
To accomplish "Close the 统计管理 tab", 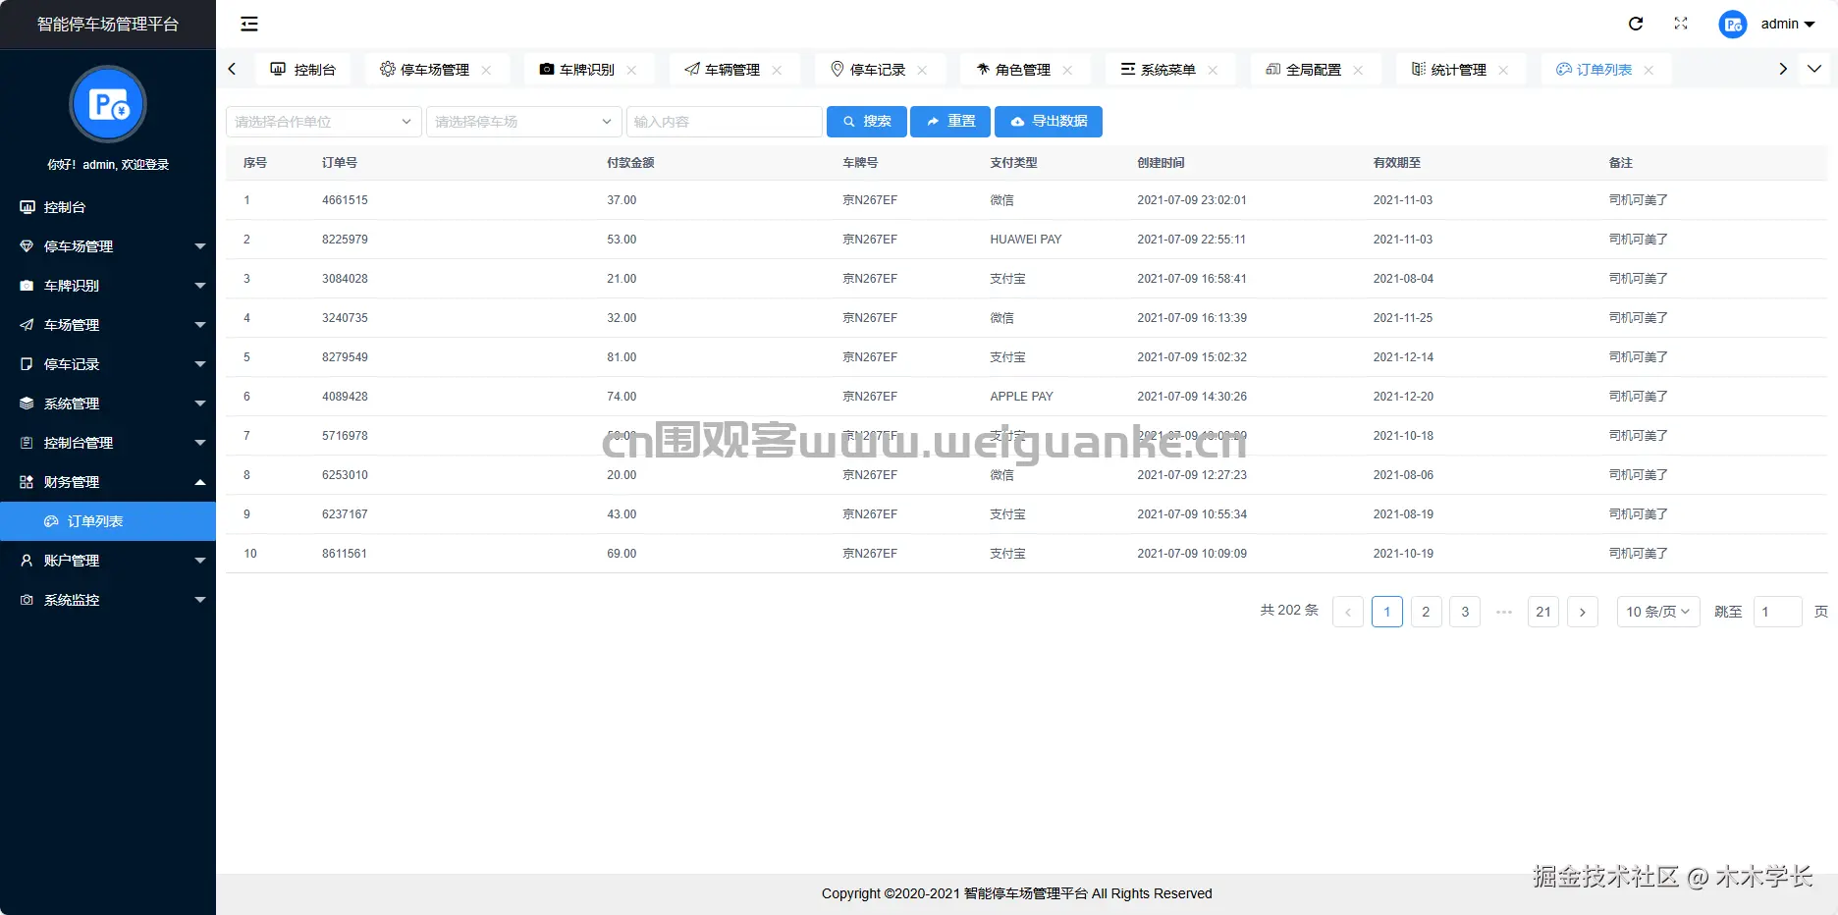I will pyautogui.click(x=1503, y=70).
